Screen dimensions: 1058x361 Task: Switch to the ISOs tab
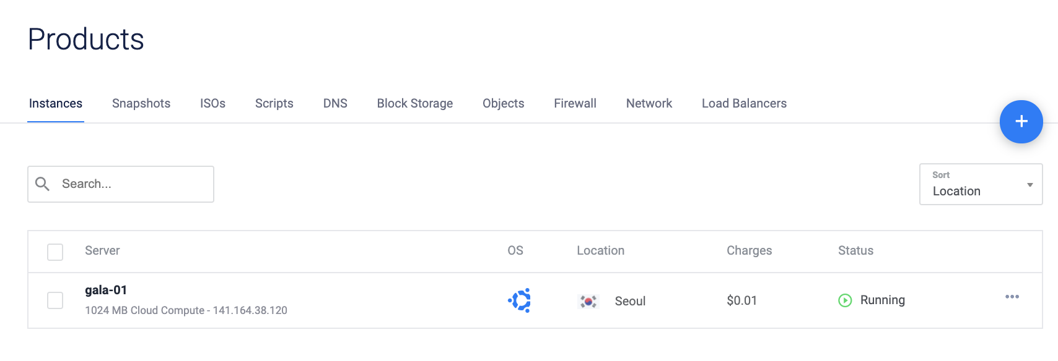coord(212,103)
